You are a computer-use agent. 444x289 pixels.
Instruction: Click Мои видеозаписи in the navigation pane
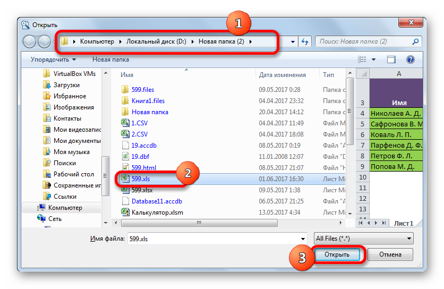click(x=77, y=130)
